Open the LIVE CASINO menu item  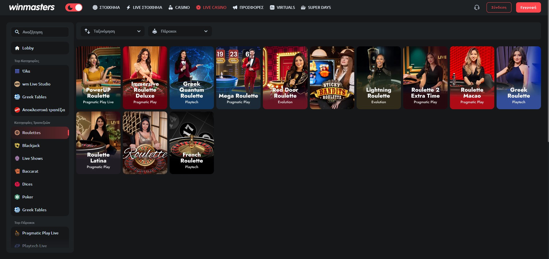211,7
